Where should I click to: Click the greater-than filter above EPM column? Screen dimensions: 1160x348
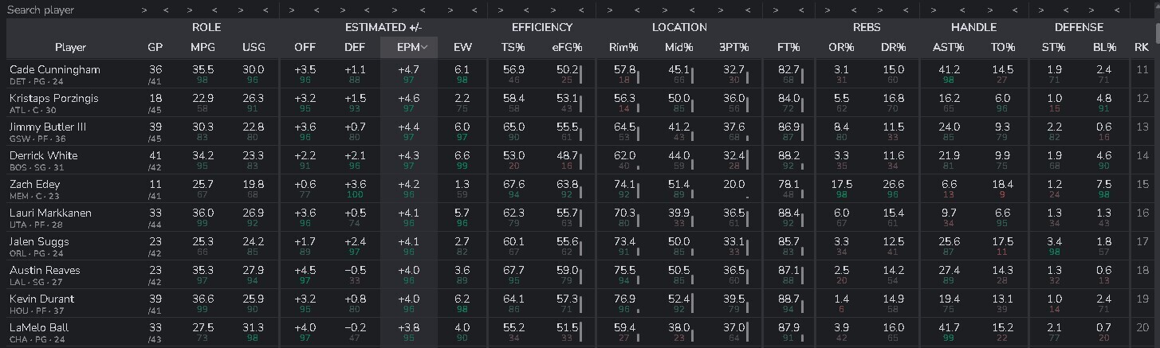click(394, 10)
